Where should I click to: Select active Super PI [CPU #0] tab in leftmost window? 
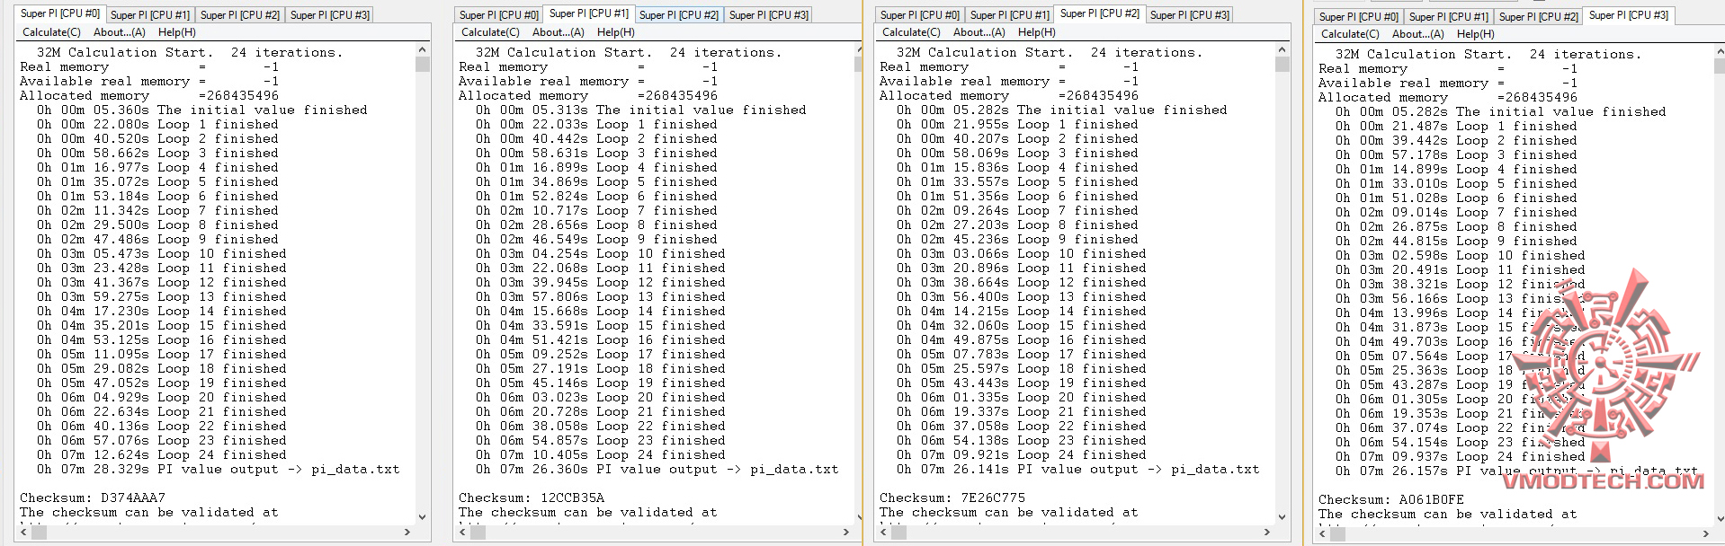tap(59, 13)
